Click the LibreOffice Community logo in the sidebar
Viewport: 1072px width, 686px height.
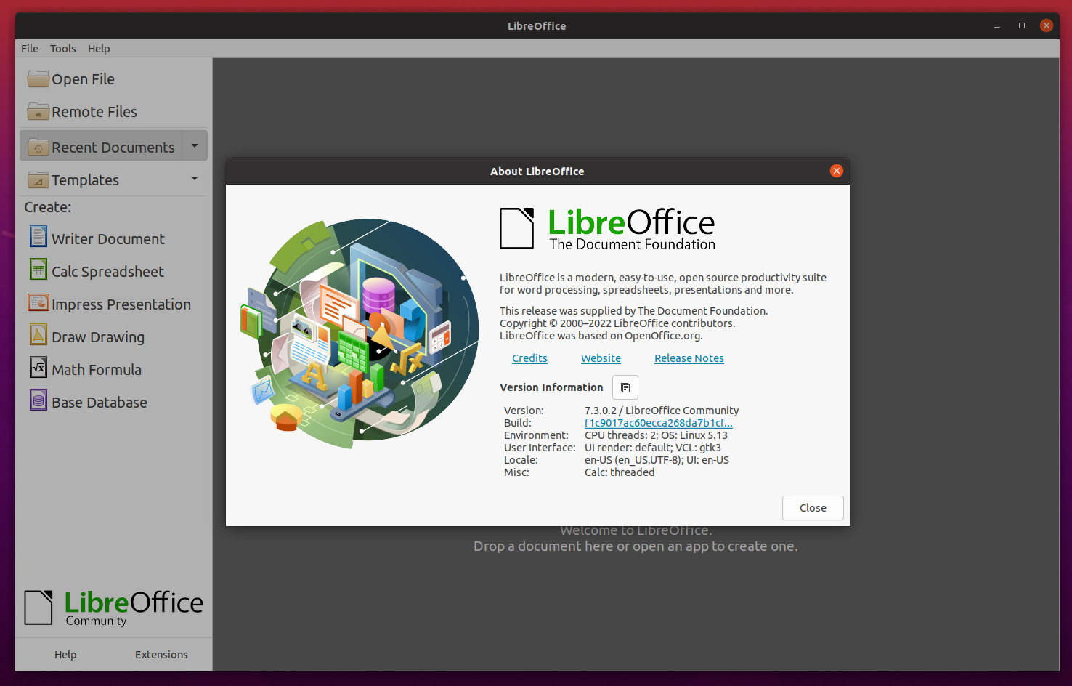tap(114, 608)
